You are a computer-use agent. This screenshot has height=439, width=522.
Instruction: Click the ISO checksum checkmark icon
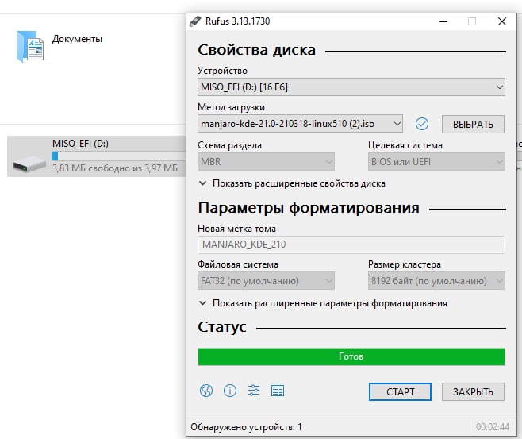tap(422, 124)
